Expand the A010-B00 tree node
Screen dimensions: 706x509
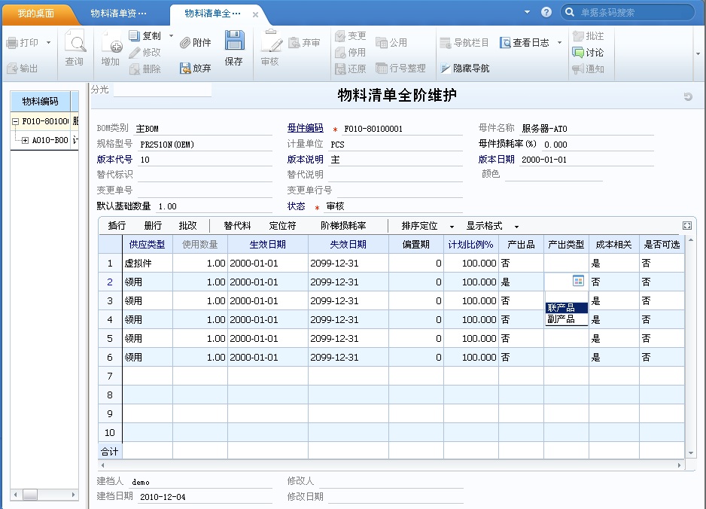tap(26, 140)
